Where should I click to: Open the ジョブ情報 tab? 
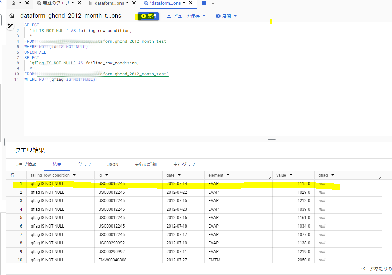[x=25, y=164]
